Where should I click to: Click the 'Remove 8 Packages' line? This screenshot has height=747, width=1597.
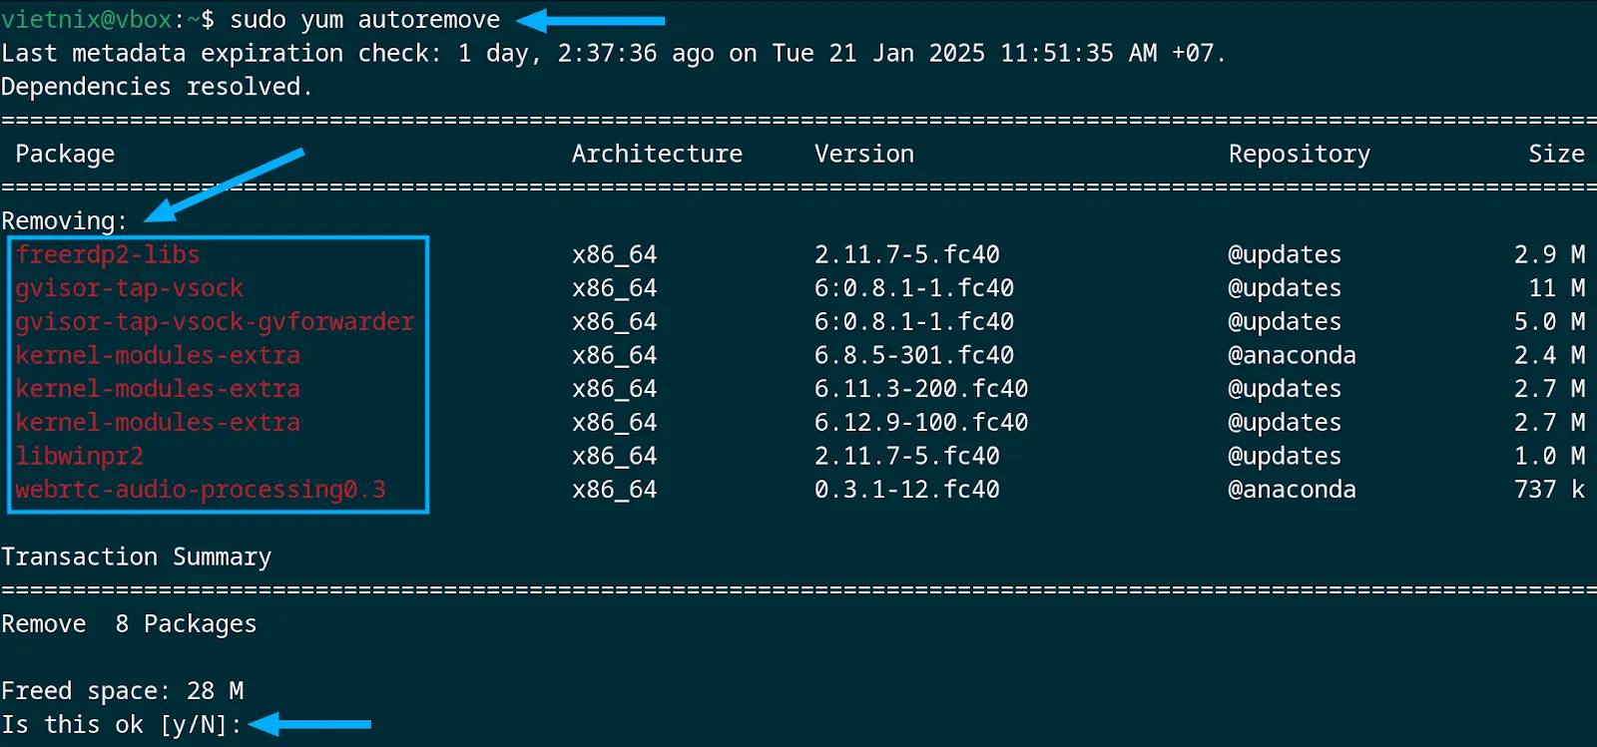(129, 624)
